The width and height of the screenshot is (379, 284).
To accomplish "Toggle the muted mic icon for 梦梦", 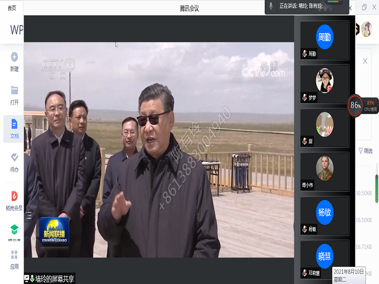I will point(304,97).
